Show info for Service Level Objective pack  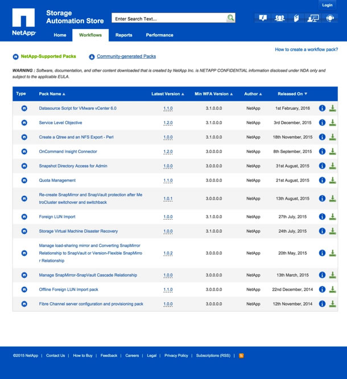pos(322,122)
